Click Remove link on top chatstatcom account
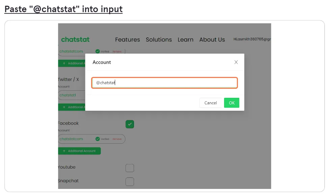329x196 pixels. coord(117,51)
